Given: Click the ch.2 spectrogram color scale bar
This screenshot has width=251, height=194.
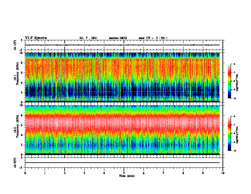Looking at the screenshot, I should [229, 133].
